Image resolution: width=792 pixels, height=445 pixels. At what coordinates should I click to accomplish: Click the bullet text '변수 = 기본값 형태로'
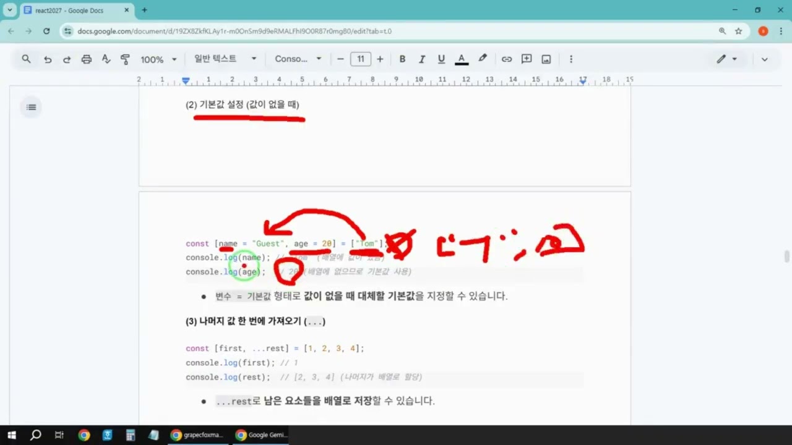point(361,296)
